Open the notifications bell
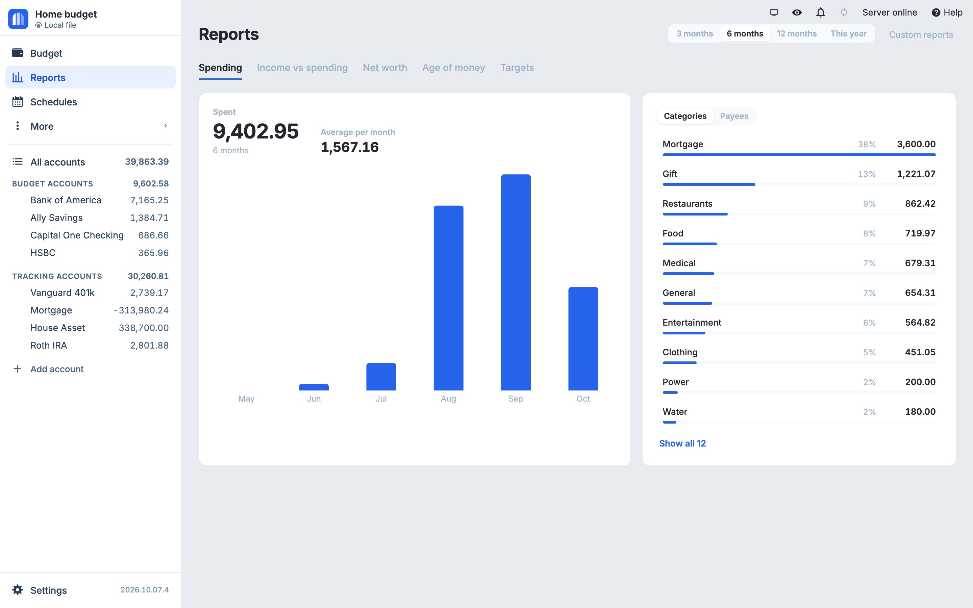Viewport: 973px width, 608px height. click(821, 12)
